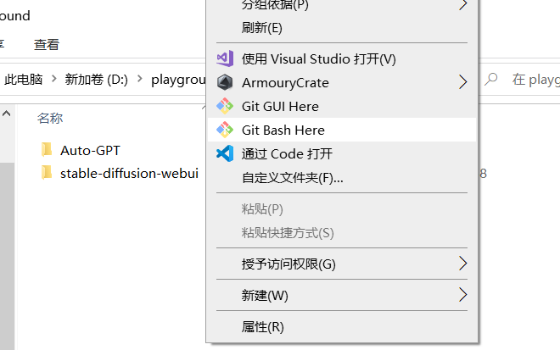Click the Git GUI Here icon
The image size is (560, 350).
coord(224,106)
